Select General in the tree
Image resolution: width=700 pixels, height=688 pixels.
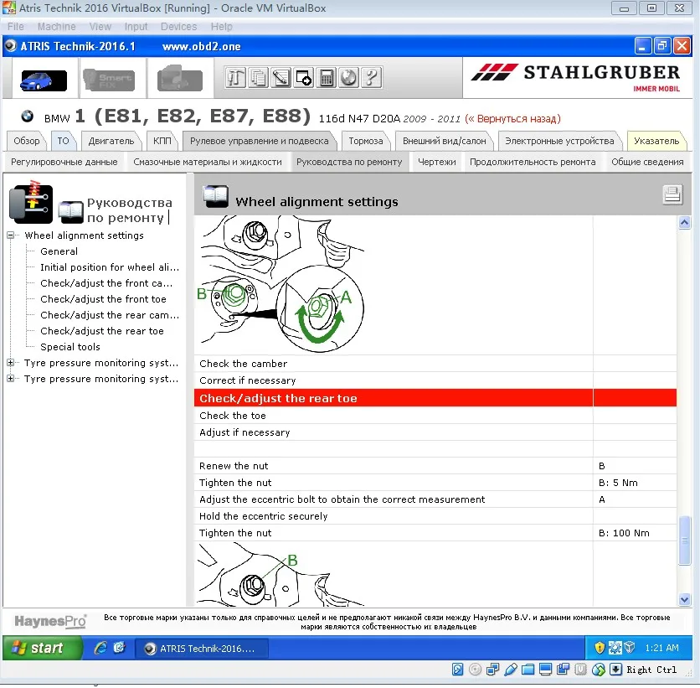[59, 251]
